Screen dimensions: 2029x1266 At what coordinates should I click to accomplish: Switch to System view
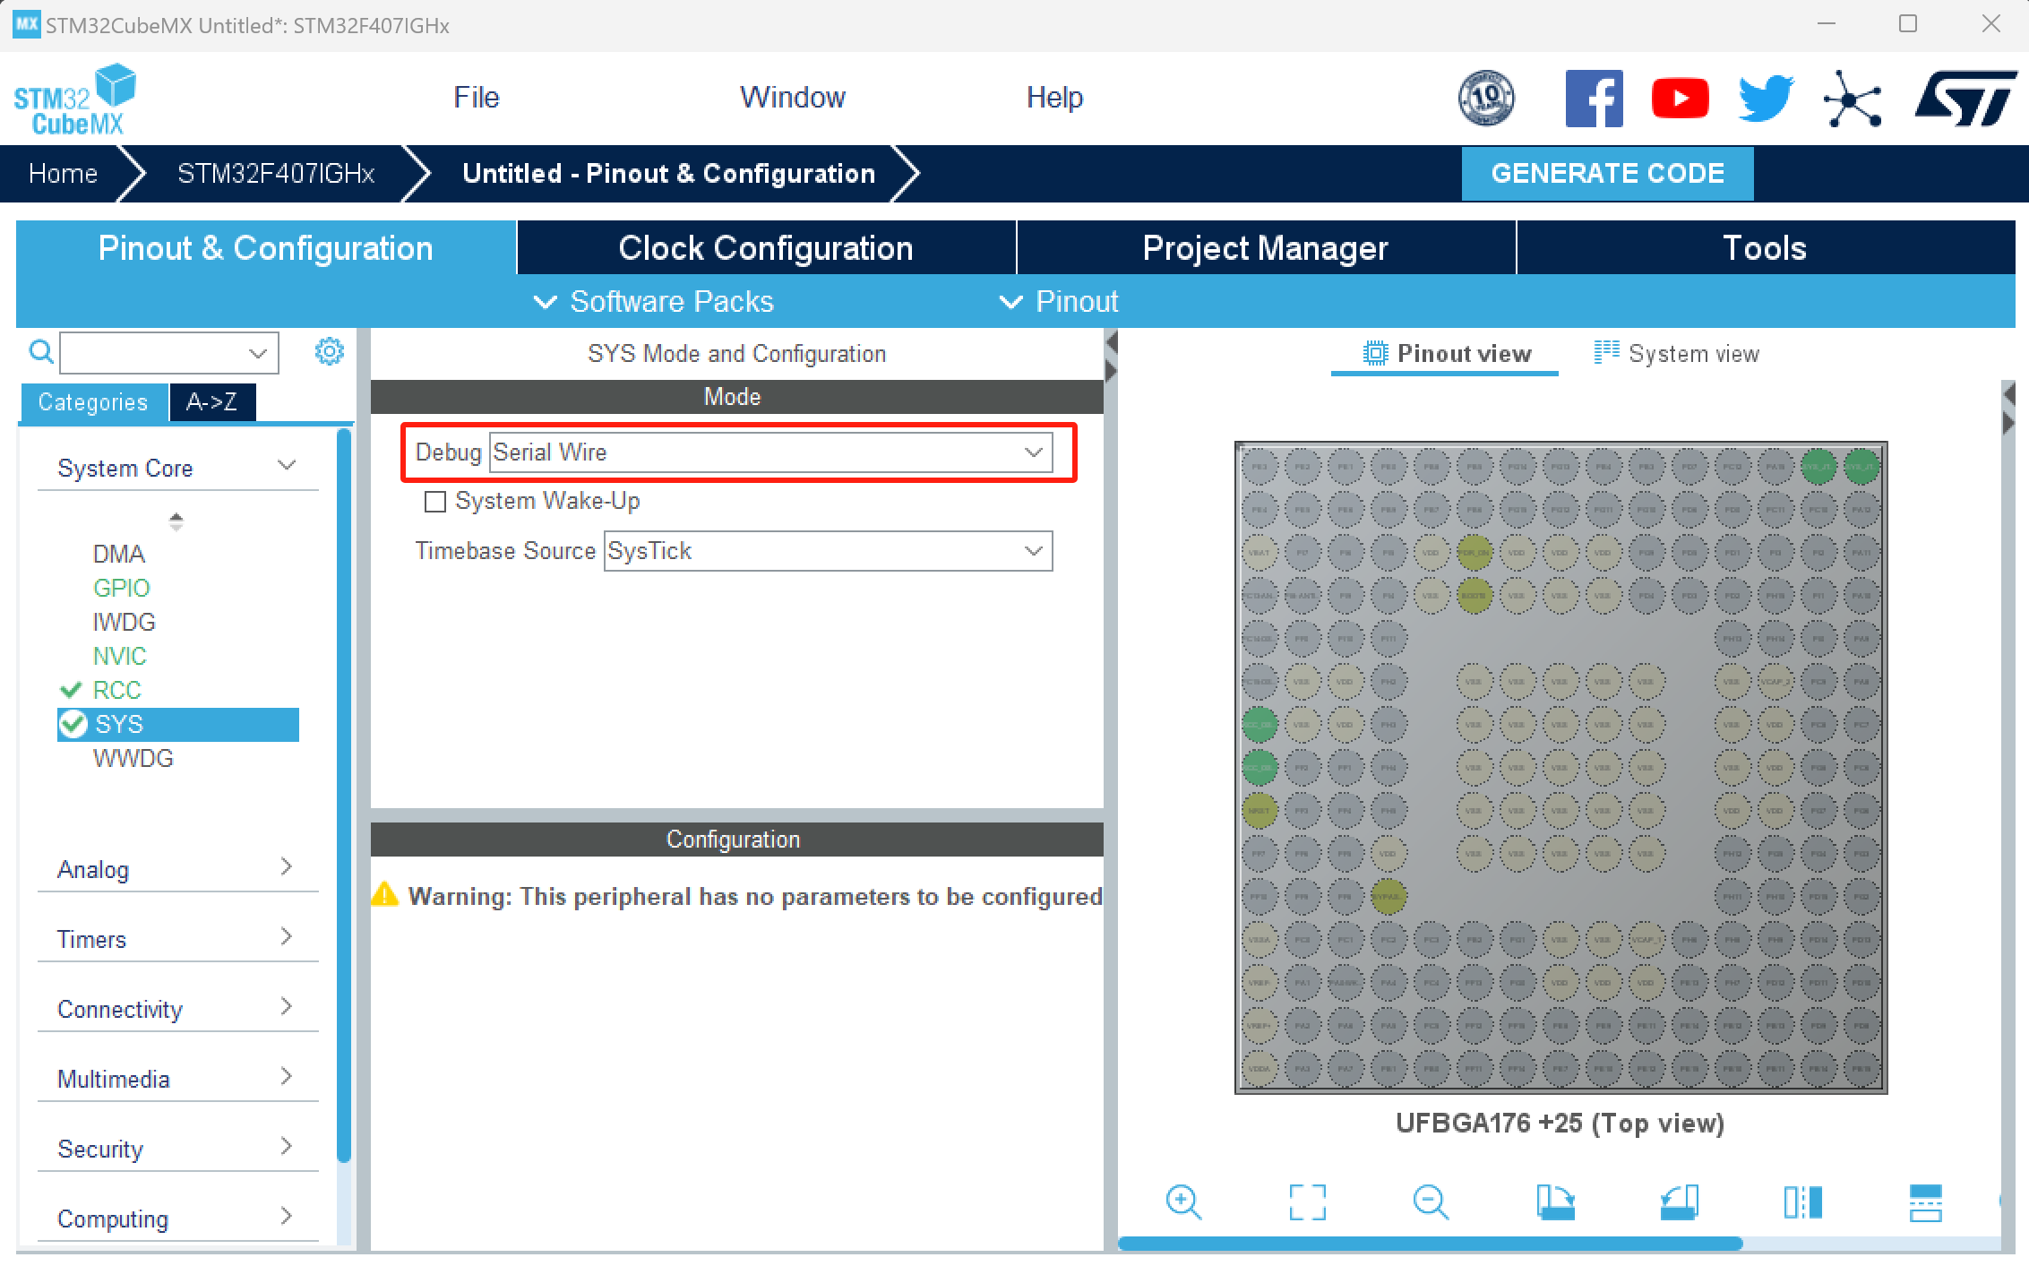(1677, 354)
